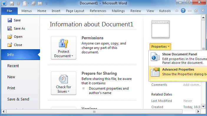Go to the References tab
This screenshot has width=207, height=116.
tap(98, 11)
